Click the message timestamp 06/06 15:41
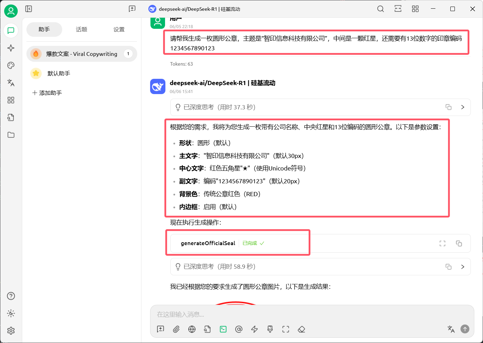 [x=181, y=92]
